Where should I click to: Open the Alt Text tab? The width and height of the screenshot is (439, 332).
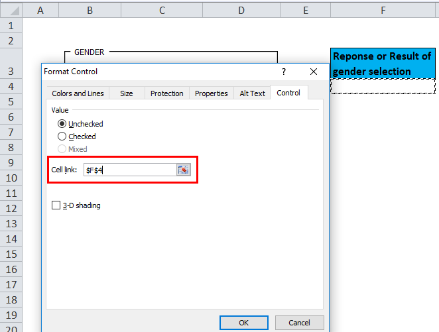click(252, 93)
